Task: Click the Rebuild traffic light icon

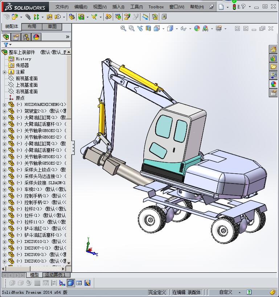Action: [x=234, y=7]
